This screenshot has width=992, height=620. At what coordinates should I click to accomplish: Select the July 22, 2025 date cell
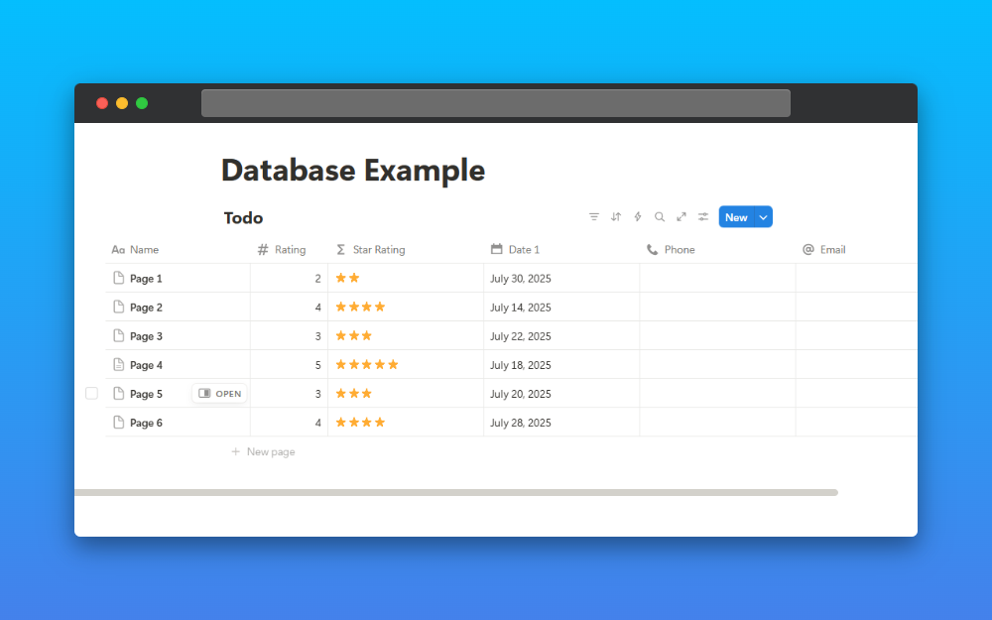(x=561, y=336)
